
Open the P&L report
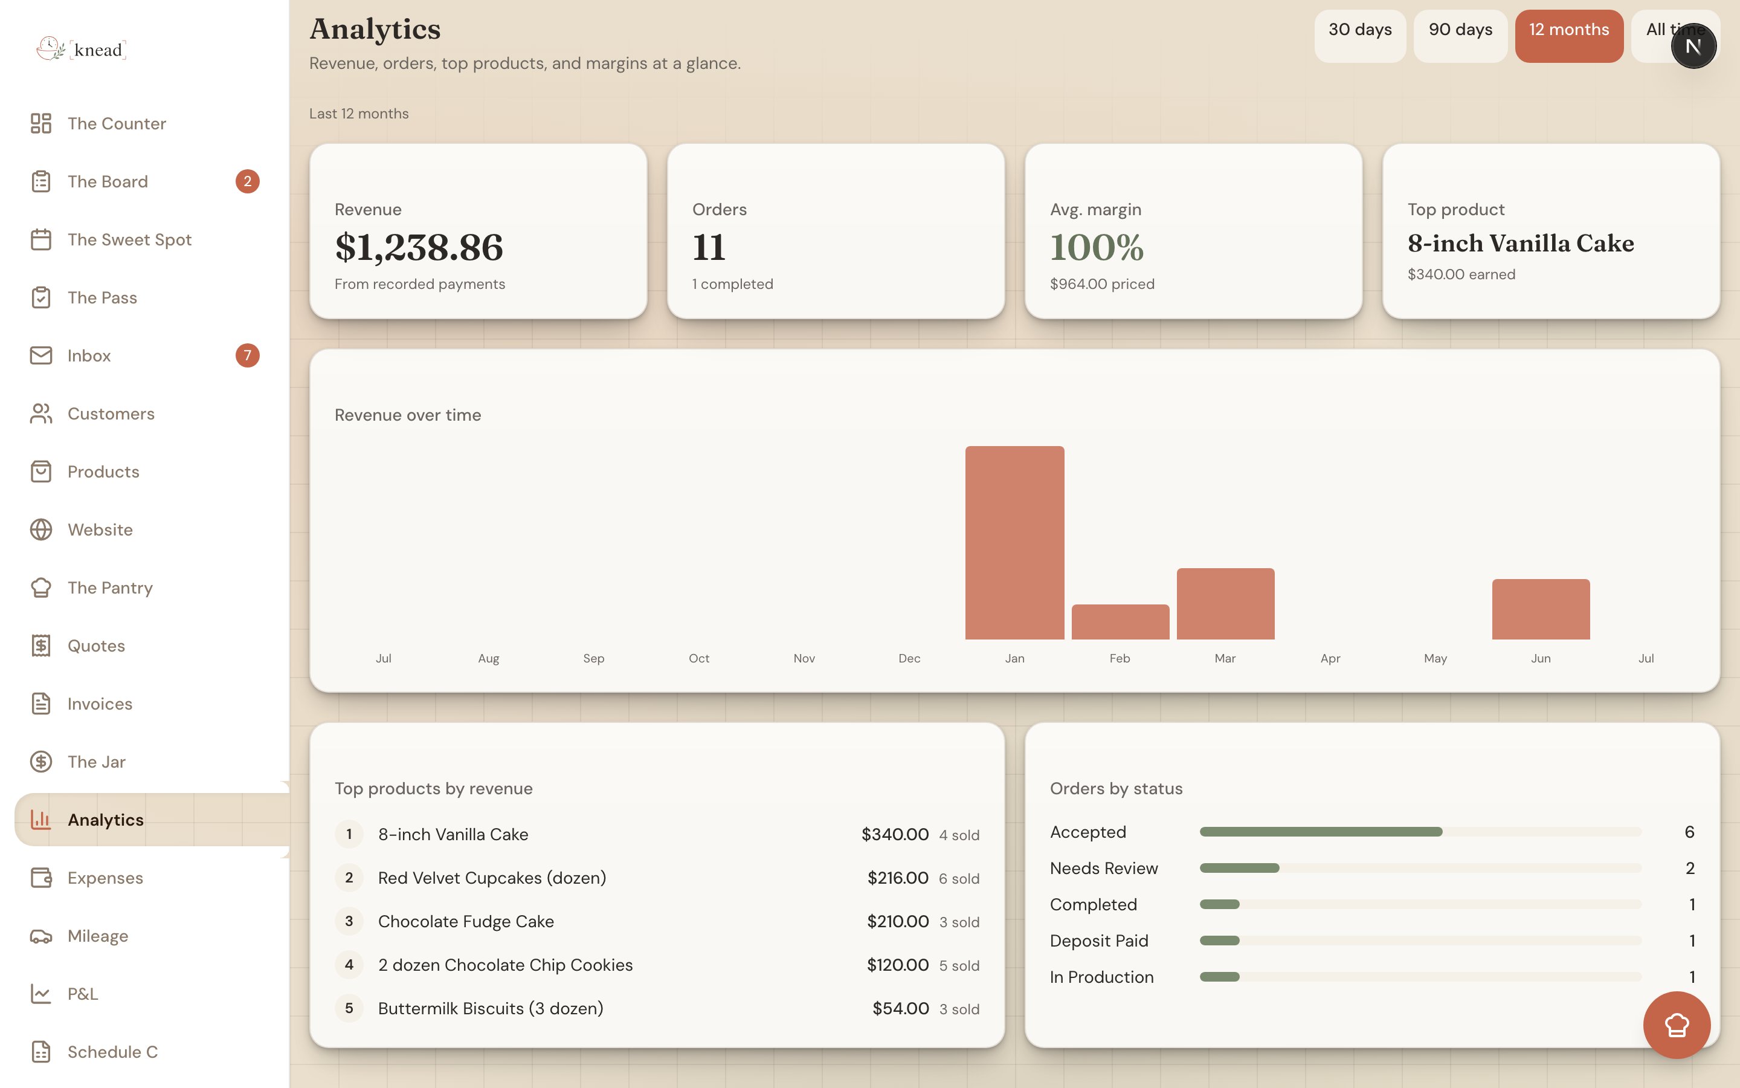[x=152, y=994]
